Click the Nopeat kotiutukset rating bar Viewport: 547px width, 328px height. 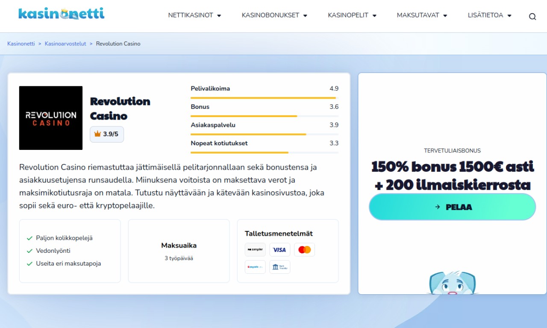(265, 152)
